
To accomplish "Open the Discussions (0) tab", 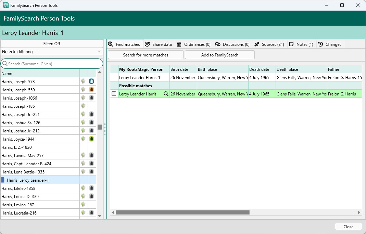I will point(232,44).
